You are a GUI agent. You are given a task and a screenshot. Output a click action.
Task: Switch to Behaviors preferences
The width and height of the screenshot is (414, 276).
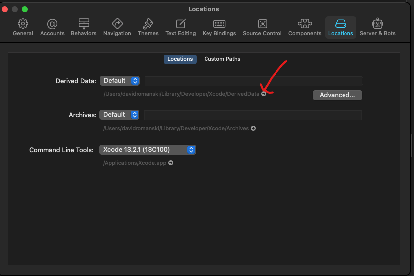(x=83, y=27)
